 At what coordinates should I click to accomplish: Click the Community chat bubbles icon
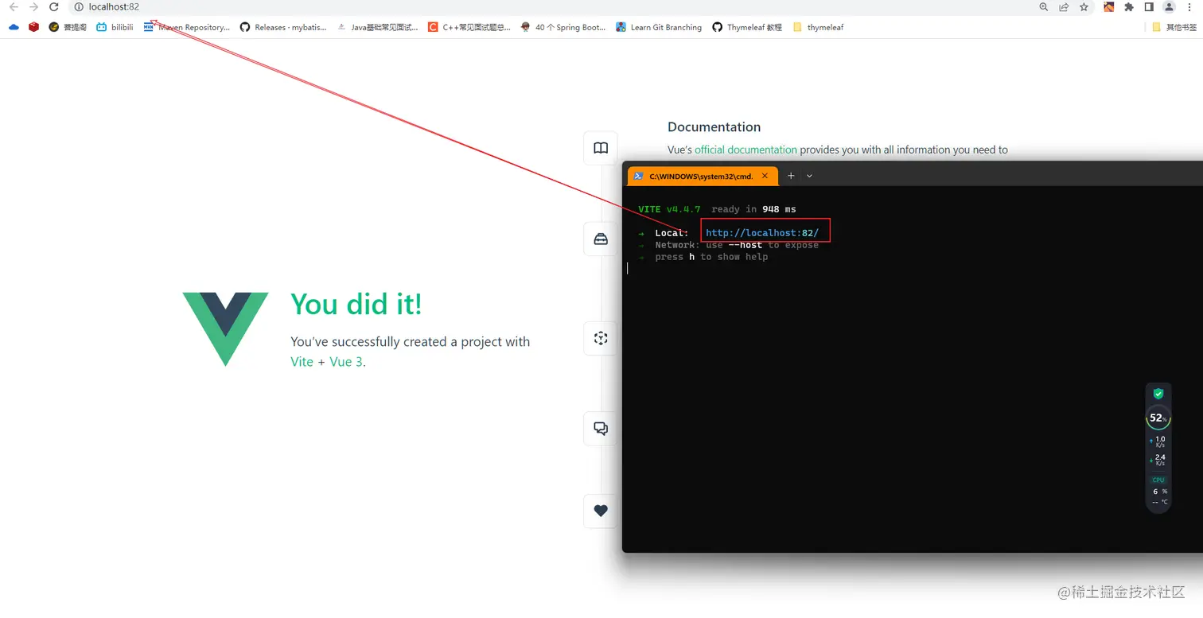[x=601, y=429]
